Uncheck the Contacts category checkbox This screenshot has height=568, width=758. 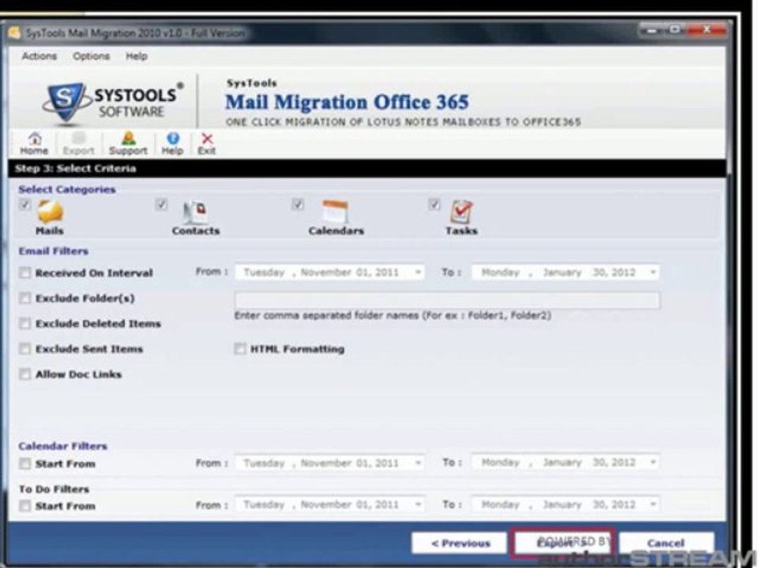click(x=161, y=204)
